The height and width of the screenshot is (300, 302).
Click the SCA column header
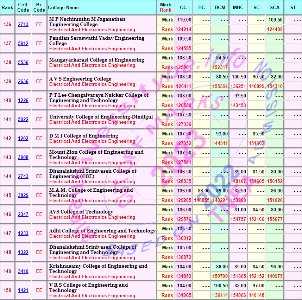pos(275,8)
